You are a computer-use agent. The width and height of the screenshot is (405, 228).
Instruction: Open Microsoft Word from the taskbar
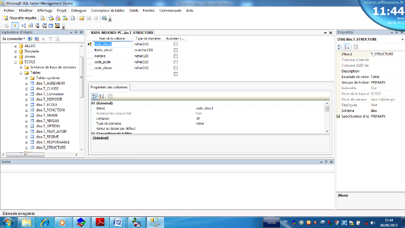point(117,222)
